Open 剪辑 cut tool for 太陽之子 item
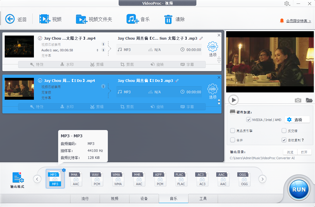This screenshot has height=207, width=315. pyautogui.click(x=97, y=64)
